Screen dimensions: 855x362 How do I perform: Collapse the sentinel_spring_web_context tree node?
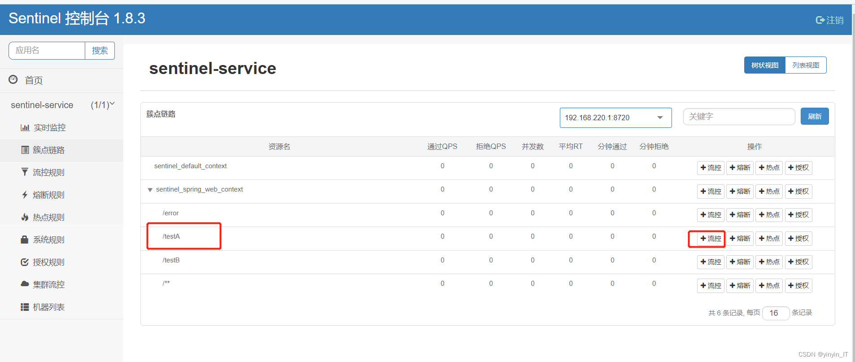(x=150, y=190)
